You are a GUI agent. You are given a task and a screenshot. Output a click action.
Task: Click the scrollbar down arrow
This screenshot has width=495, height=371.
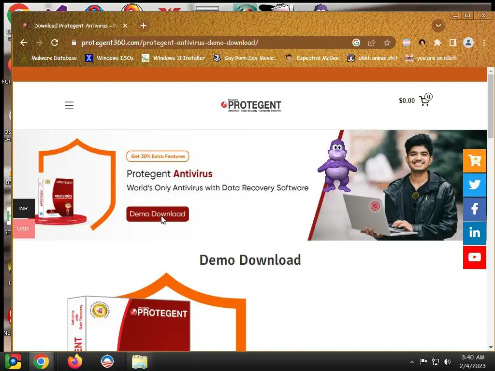click(491, 347)
